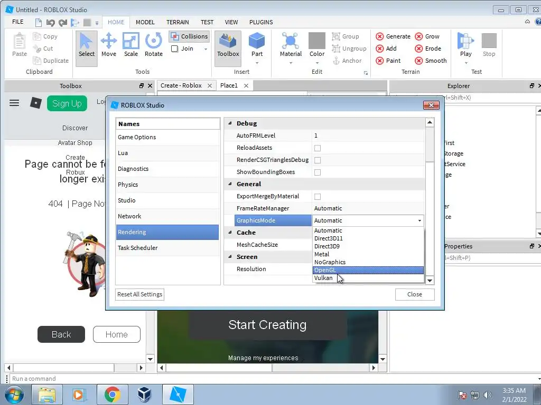Select the Move tool icon

[x=109, y=41]
